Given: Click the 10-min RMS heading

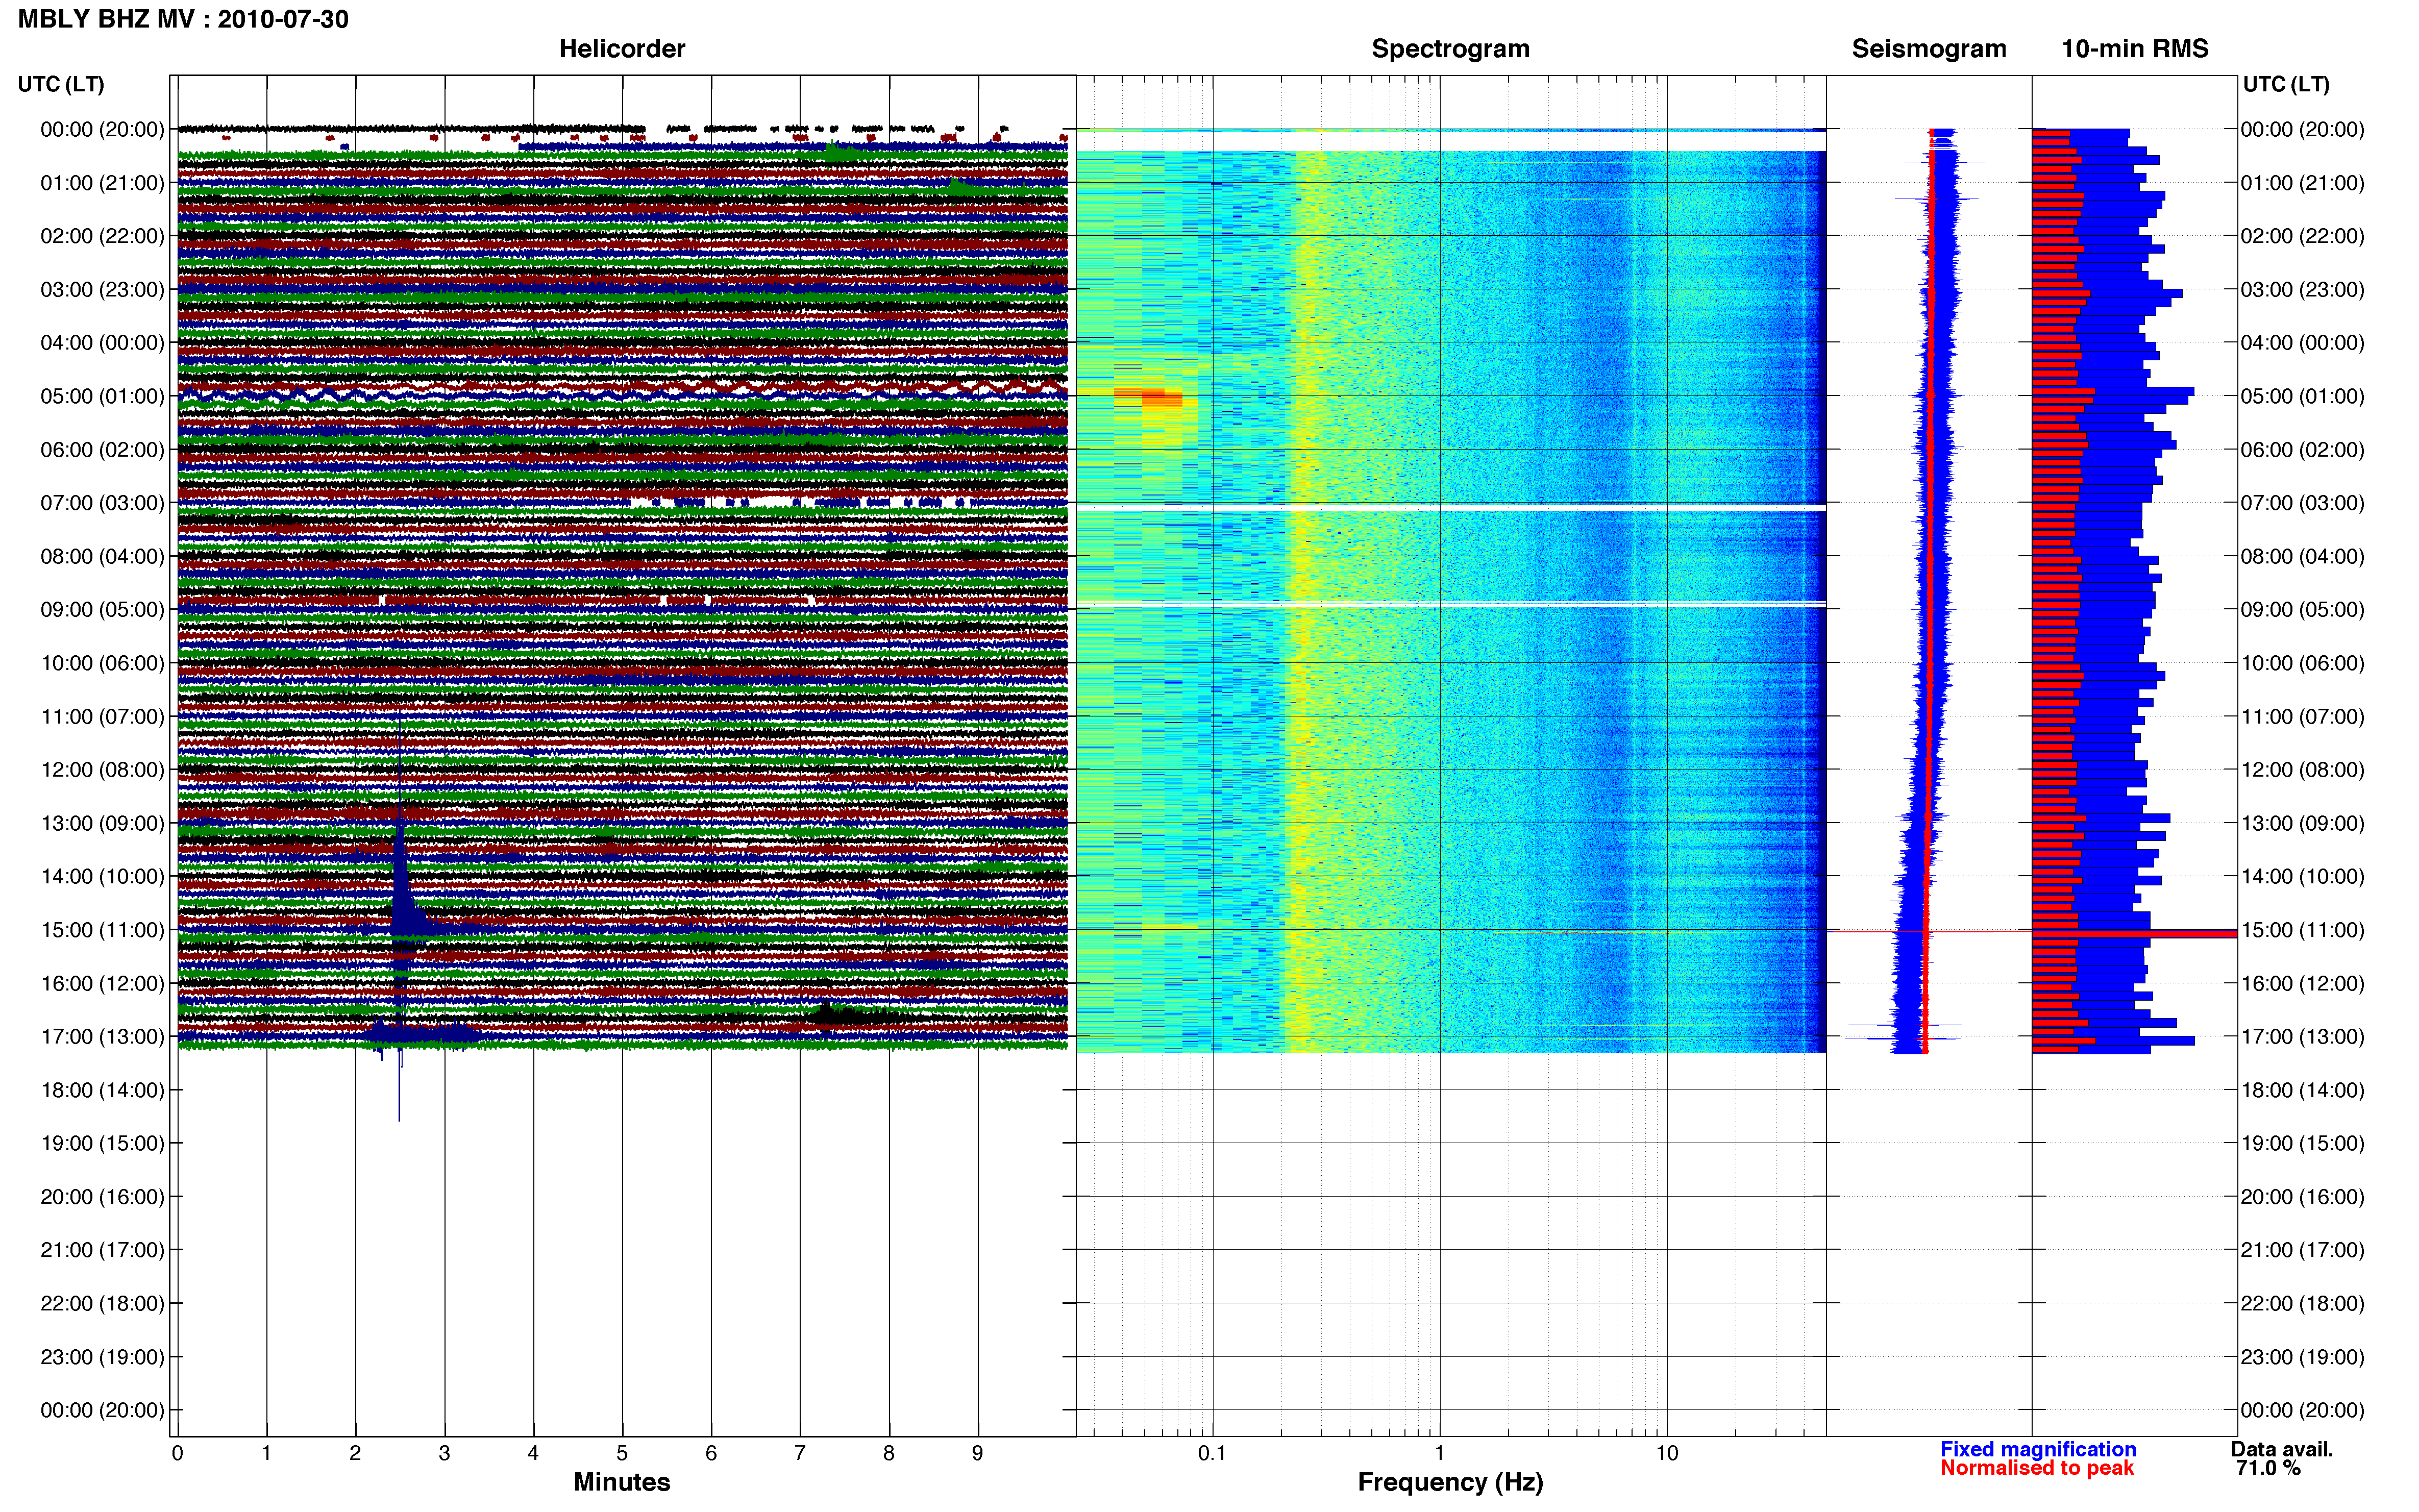Looking at the screenshot, I should (2134, 48).
